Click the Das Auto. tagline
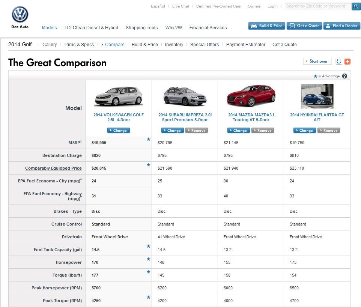The image size is (361, 307). 20,27
